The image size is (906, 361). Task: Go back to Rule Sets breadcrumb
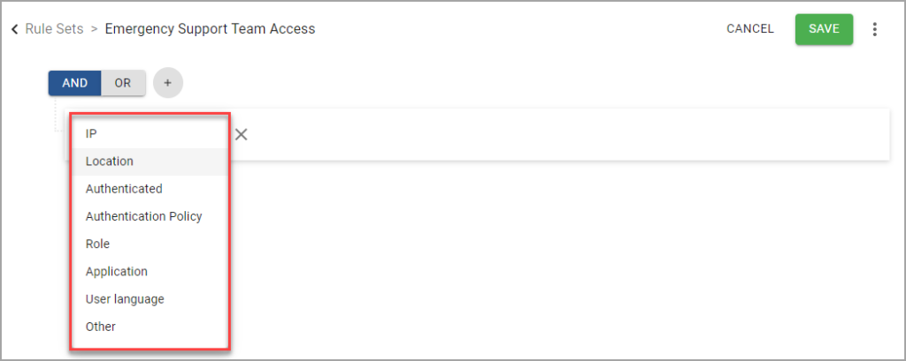[54, 29]
